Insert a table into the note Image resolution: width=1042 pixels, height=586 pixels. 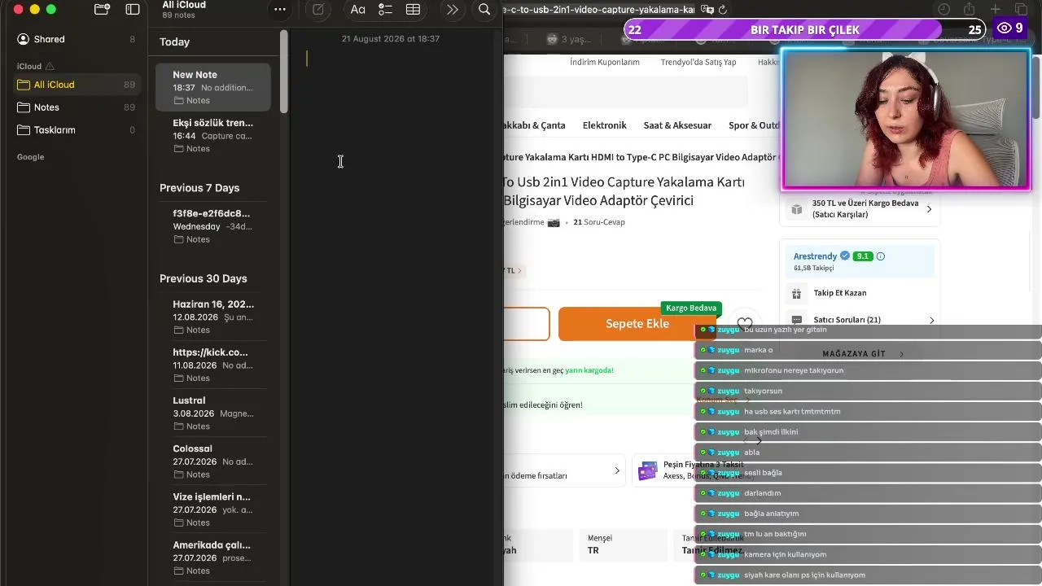pyautogui.click(x=413, y=9)
